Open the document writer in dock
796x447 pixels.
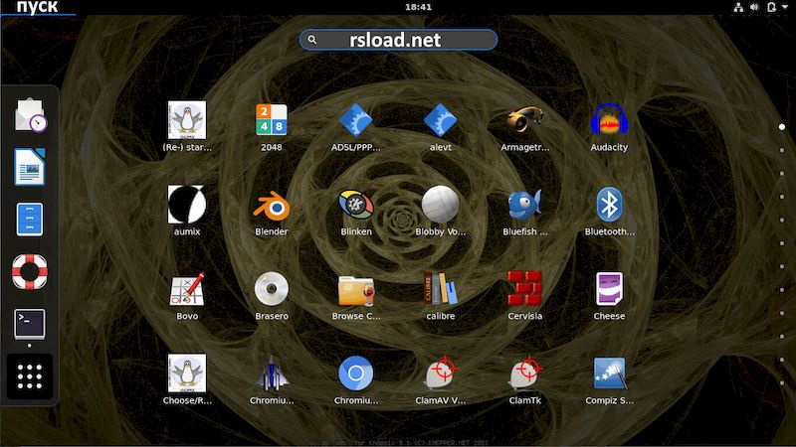pyautogui.click(x=30, y=167)
